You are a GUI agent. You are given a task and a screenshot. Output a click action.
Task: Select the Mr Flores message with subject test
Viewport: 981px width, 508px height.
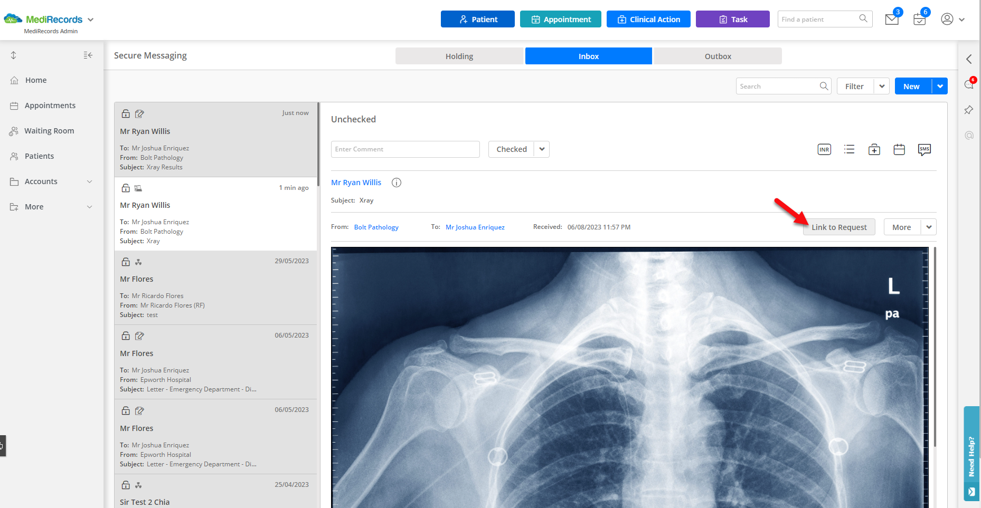coord(215,288)
